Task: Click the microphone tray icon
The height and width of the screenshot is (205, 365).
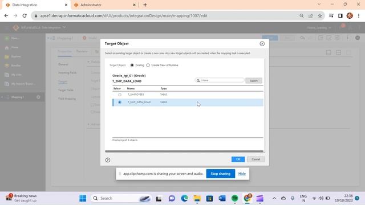Action: click(x=293, y=198)
